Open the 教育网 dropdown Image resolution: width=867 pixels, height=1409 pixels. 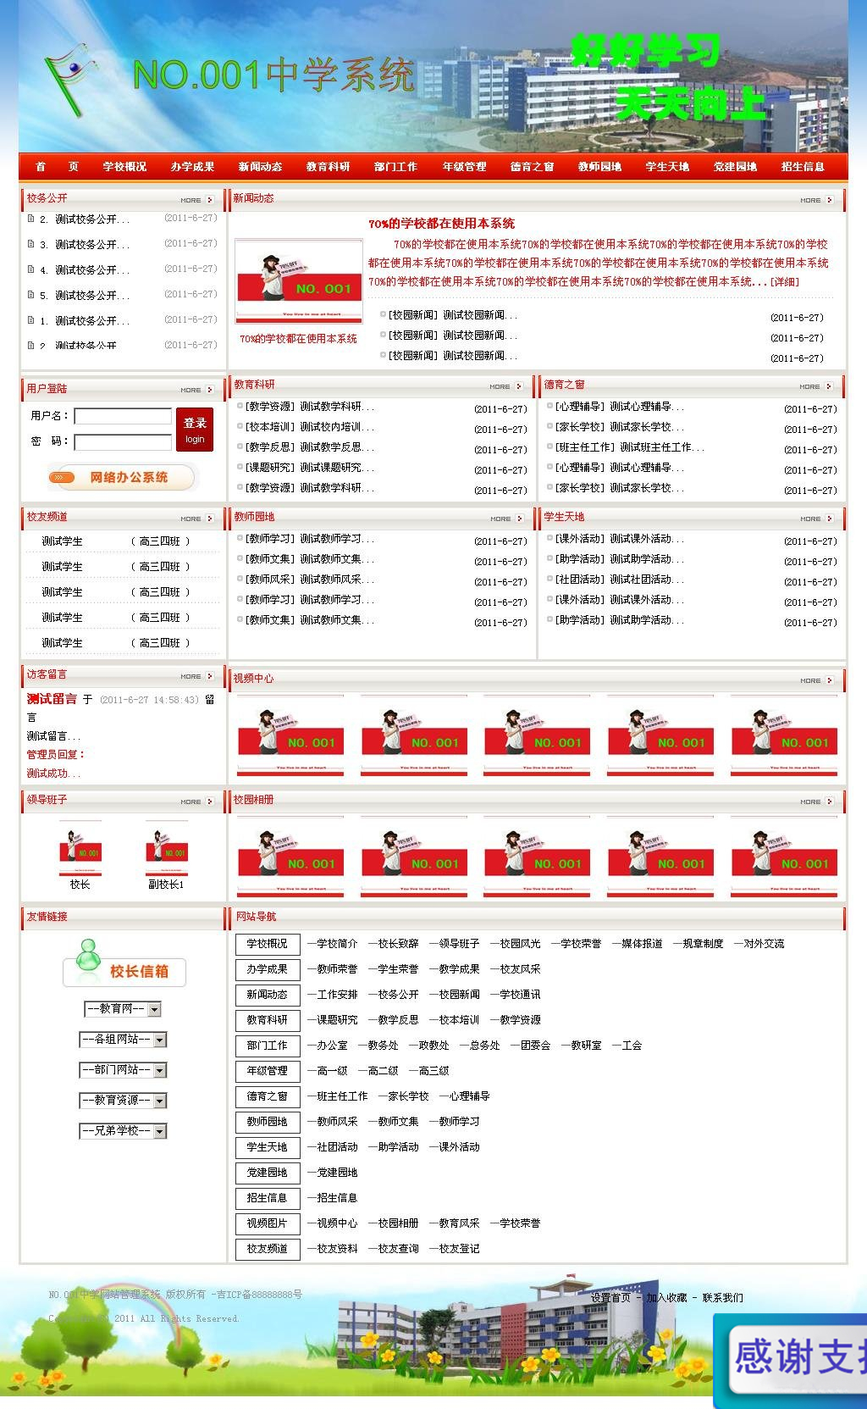click(x=123, y=1009)
